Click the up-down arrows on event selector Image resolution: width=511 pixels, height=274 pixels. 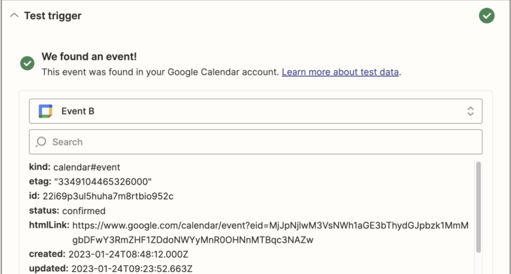(470, 111)
